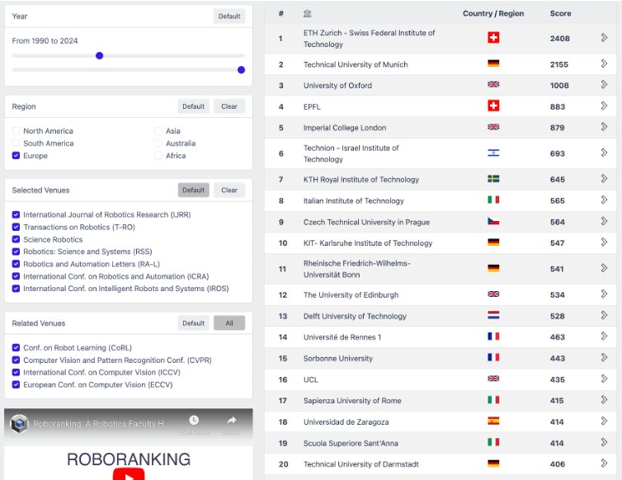The height and width of the screenshot is (480, 622).
Task: Click the UK flag beside Imperial College London
Action: (x=493, y=127)
